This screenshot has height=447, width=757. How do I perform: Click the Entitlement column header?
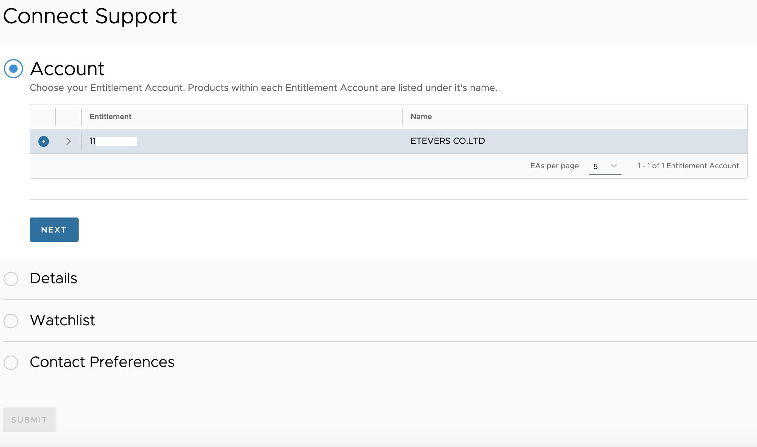tap(111, 117)
